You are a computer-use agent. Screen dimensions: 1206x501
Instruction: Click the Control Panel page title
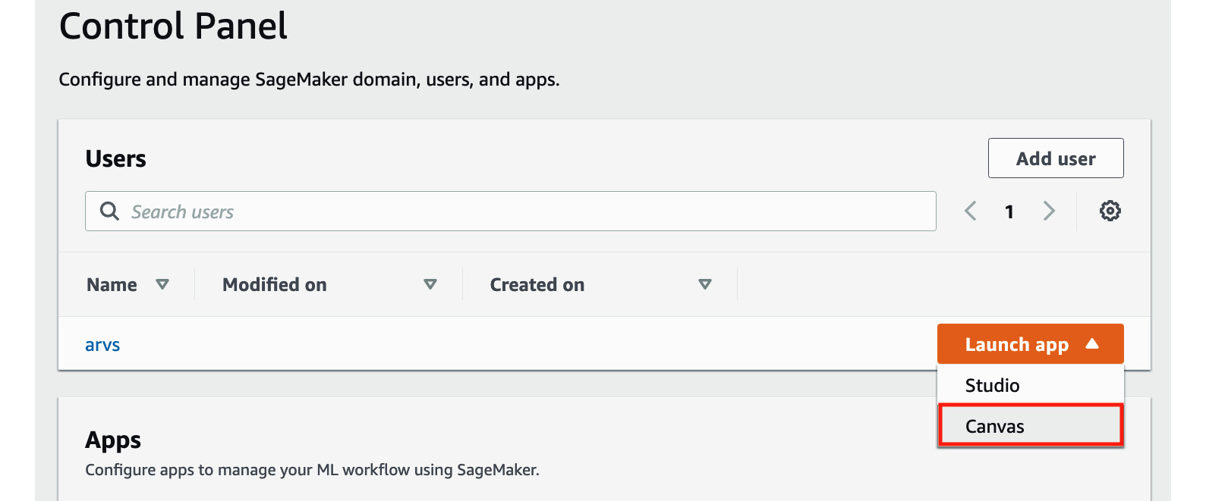pyautogui.click(x=173, y=26)
